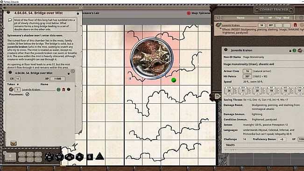Click the Armor Class field showing 16
This screenshot has width=304, height=171.
coord(247,71)
